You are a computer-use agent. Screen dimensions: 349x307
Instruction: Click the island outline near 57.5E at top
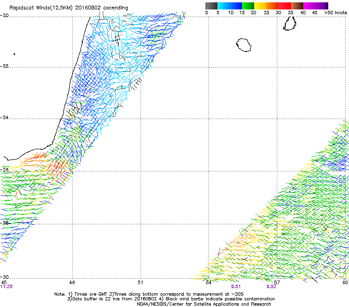coord(290,23)
